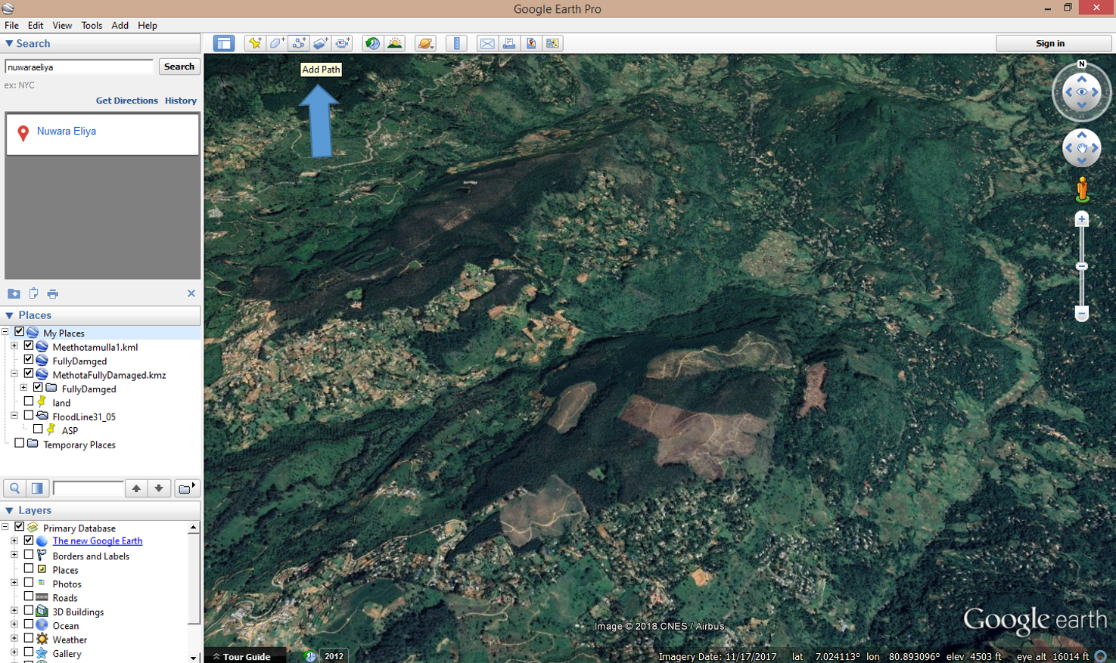Open The new Google Earth link
The width and height of the screenshot is (1116, 663).
pos(97,541)
